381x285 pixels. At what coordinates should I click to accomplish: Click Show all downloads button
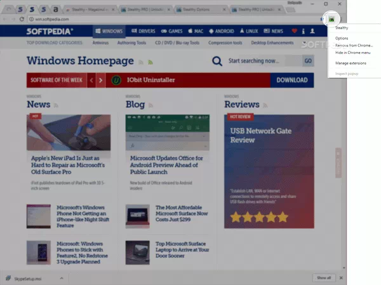tap(324, 277)
